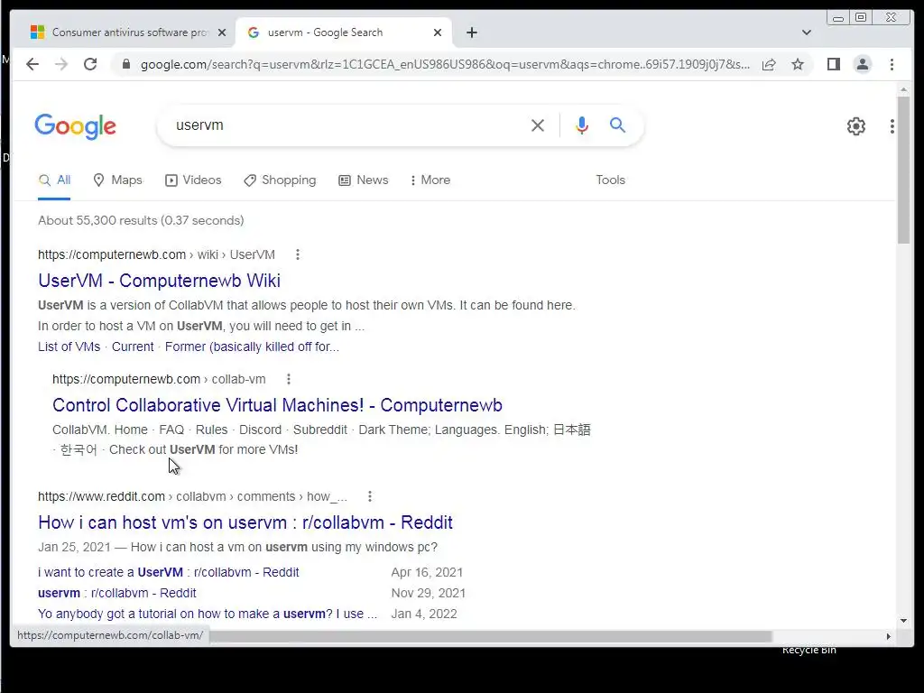Click the browser forward arrow
The image size is (924, 693).
point(61,64)
